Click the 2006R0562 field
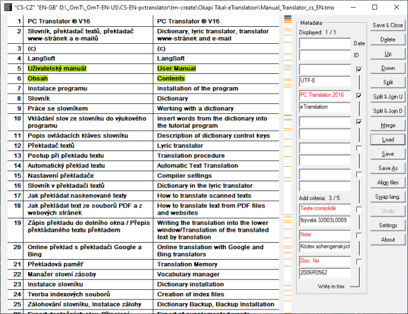Screen dimensions: 408x314 click(325, 273)
